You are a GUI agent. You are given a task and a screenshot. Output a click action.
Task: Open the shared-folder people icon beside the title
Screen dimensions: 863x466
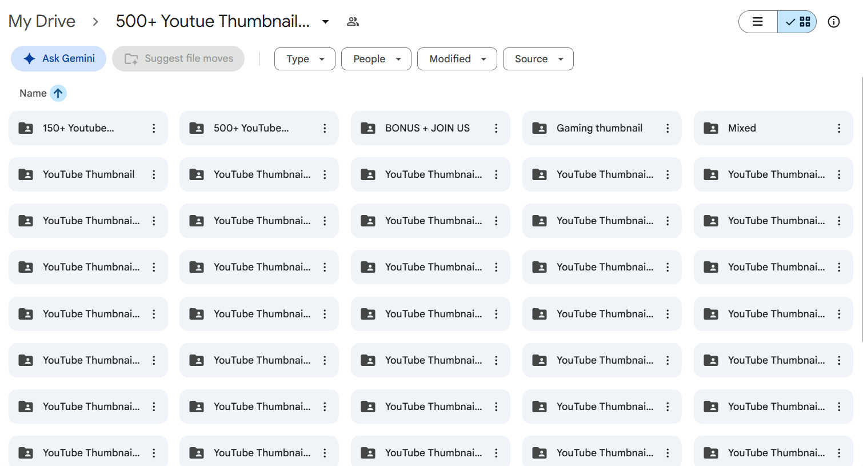(x=353, y=22)
